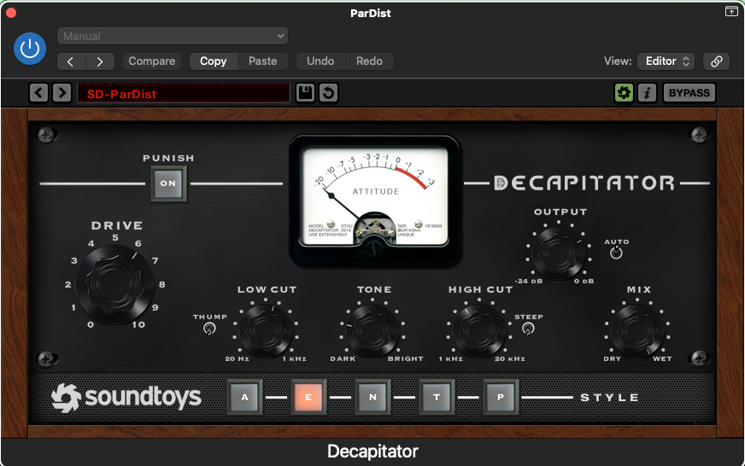This screenshot has width=745, height=466.
Task: Click the LOW CUT knob
Action: [x=266, y=331]
